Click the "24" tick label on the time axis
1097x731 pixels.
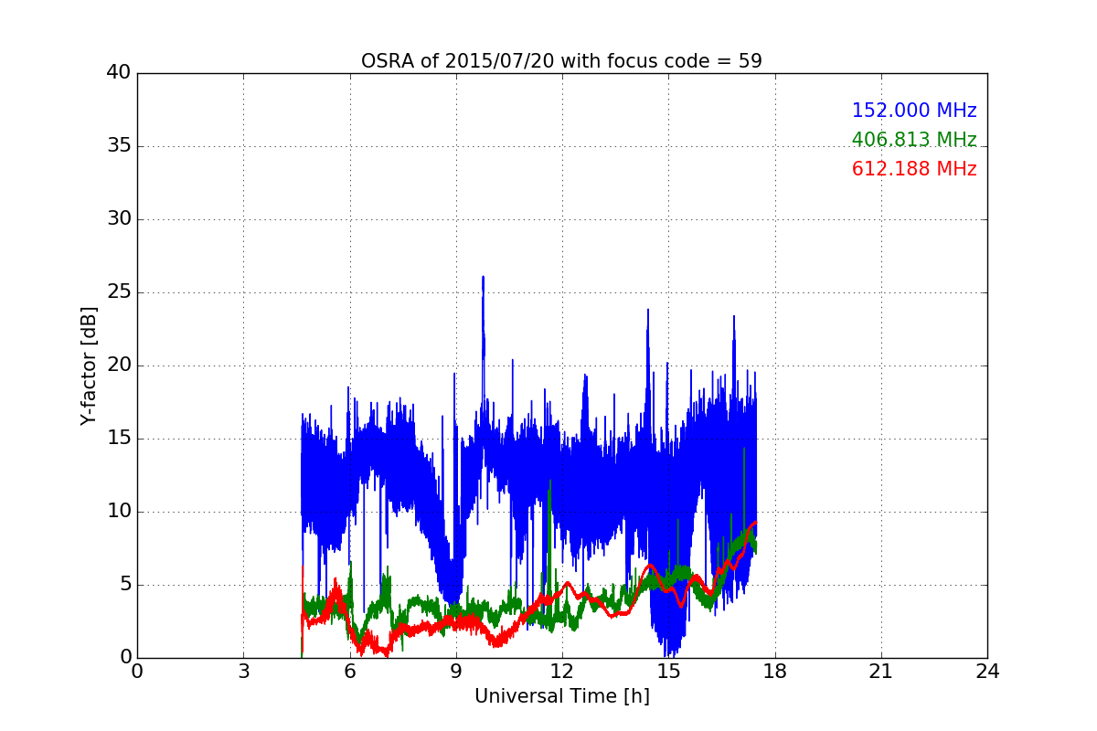click(987, 672)
